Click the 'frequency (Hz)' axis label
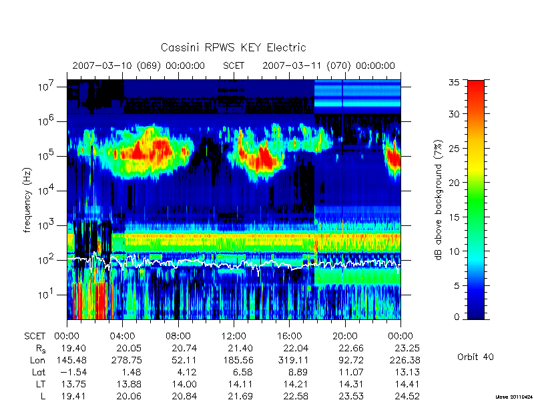The image size is (534, 400). pos(27,200)
